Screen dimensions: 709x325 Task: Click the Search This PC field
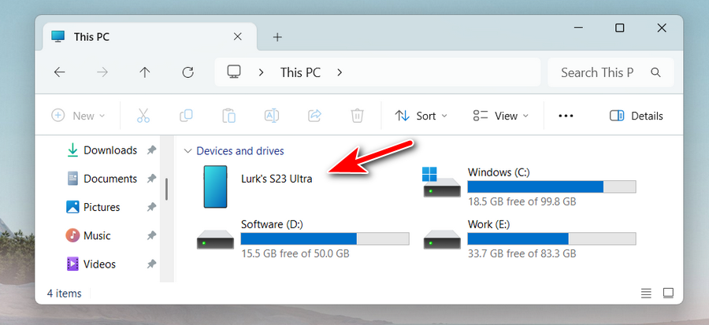(600, 72)
